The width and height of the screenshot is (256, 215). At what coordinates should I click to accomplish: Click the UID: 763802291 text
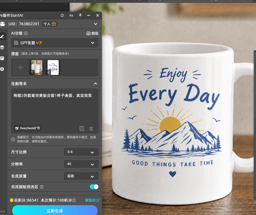tap(24, 24)
